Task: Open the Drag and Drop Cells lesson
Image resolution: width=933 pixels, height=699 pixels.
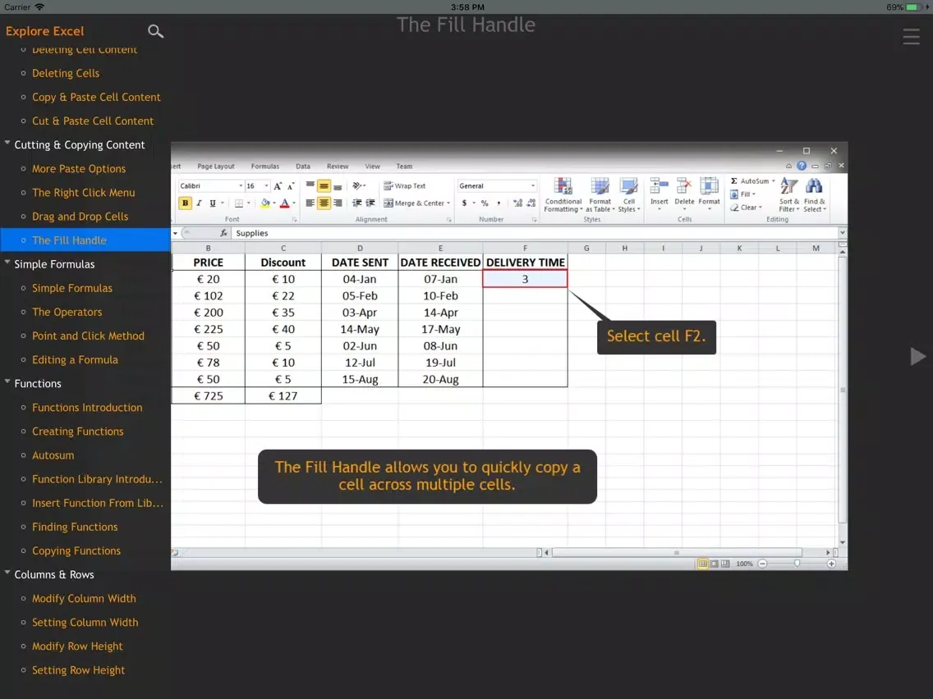Action: (80, 217)
